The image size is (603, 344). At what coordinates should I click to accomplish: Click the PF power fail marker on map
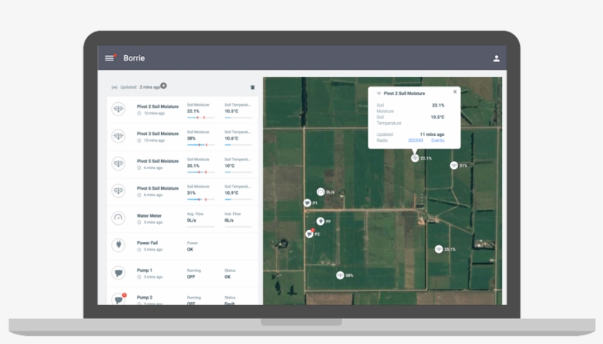(x=321, y=221)
